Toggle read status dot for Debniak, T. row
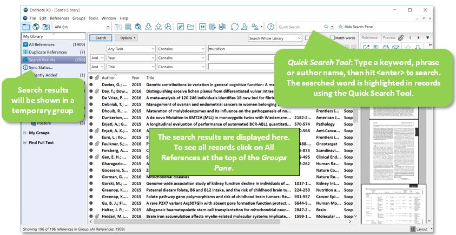 point(91,105)
